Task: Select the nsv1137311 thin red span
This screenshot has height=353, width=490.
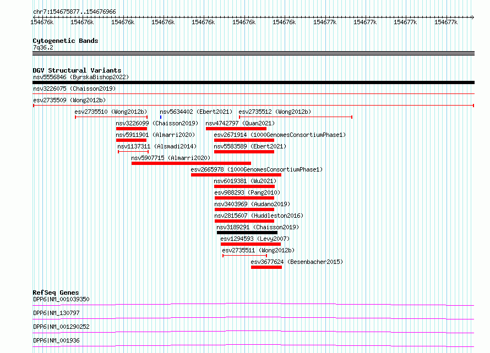Action: click(133, 152)
